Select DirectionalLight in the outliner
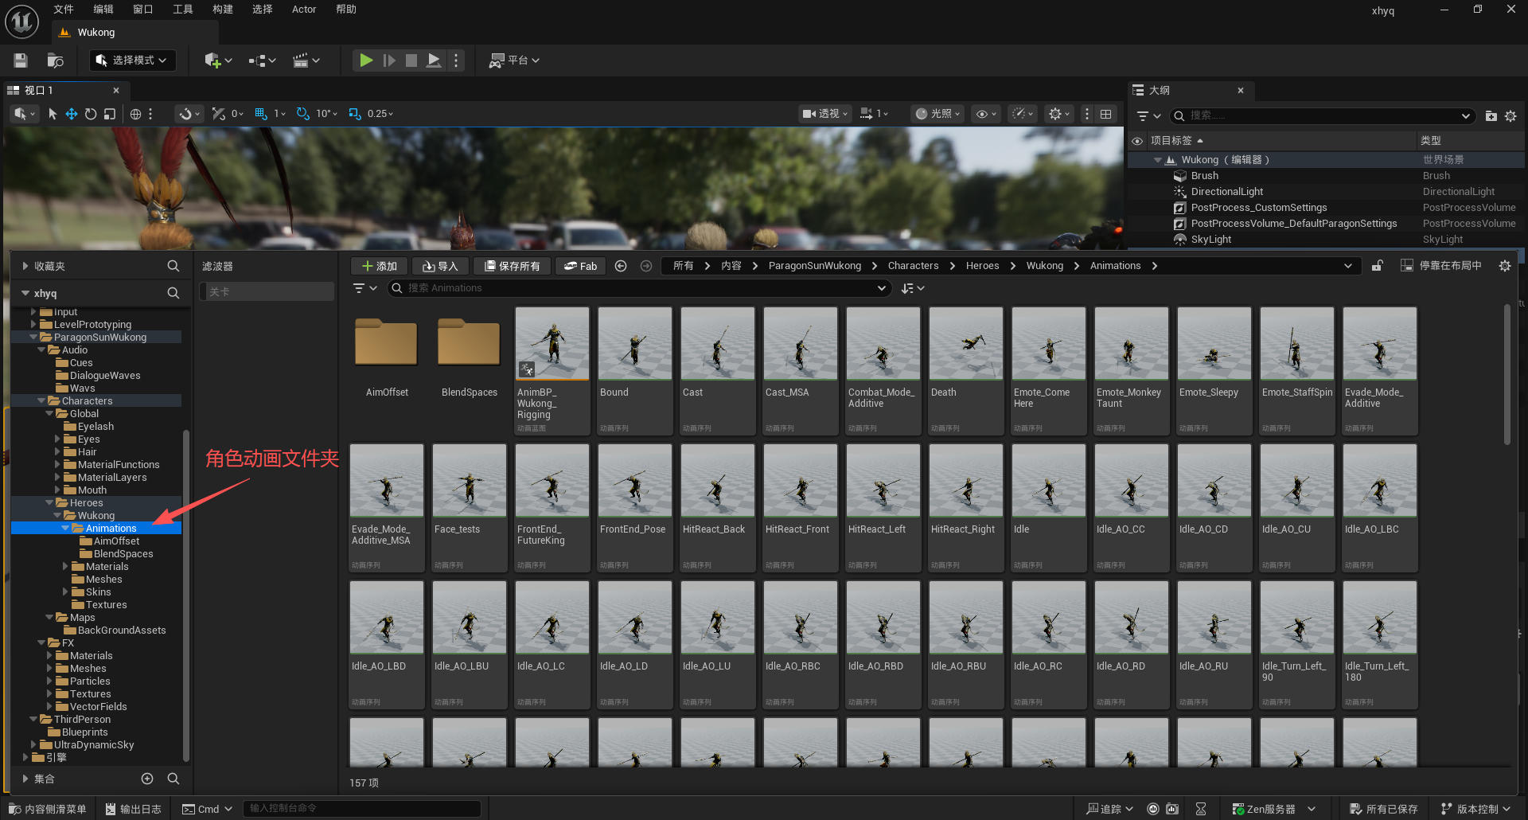 coord(1226,192)
